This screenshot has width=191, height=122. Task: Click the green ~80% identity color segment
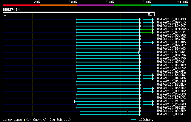coord(133,5)
